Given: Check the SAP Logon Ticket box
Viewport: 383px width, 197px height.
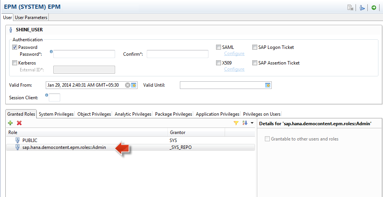Looking at the screenshot, I should [255, 47].
